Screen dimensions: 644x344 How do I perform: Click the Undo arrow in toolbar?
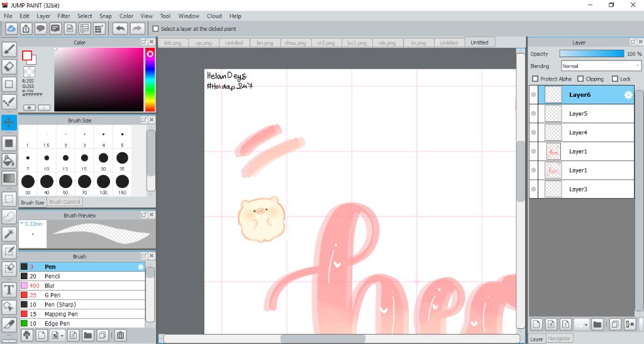point(120,29)
